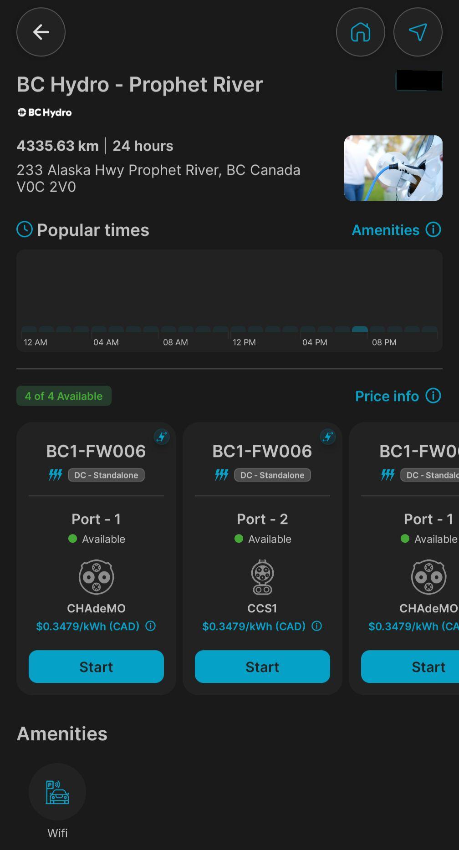
Task: Start charging on CCS1 Port 2
Action: coord(262,667)
